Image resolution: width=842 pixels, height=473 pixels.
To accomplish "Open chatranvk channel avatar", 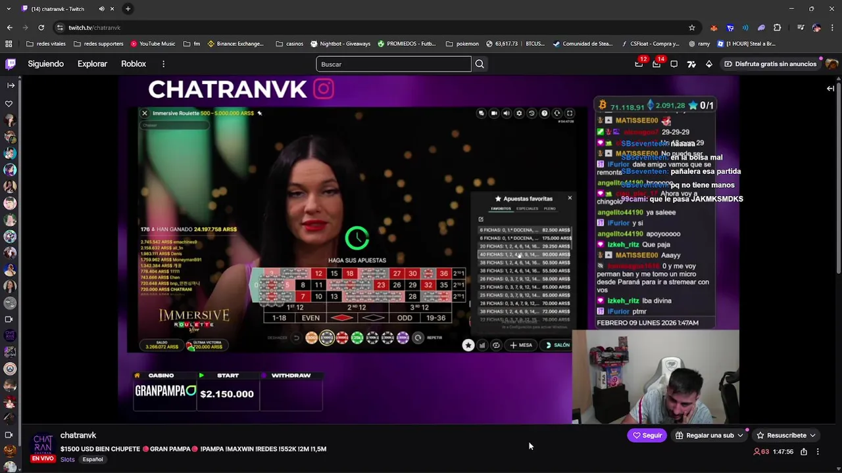I will [x=43, y=444].
